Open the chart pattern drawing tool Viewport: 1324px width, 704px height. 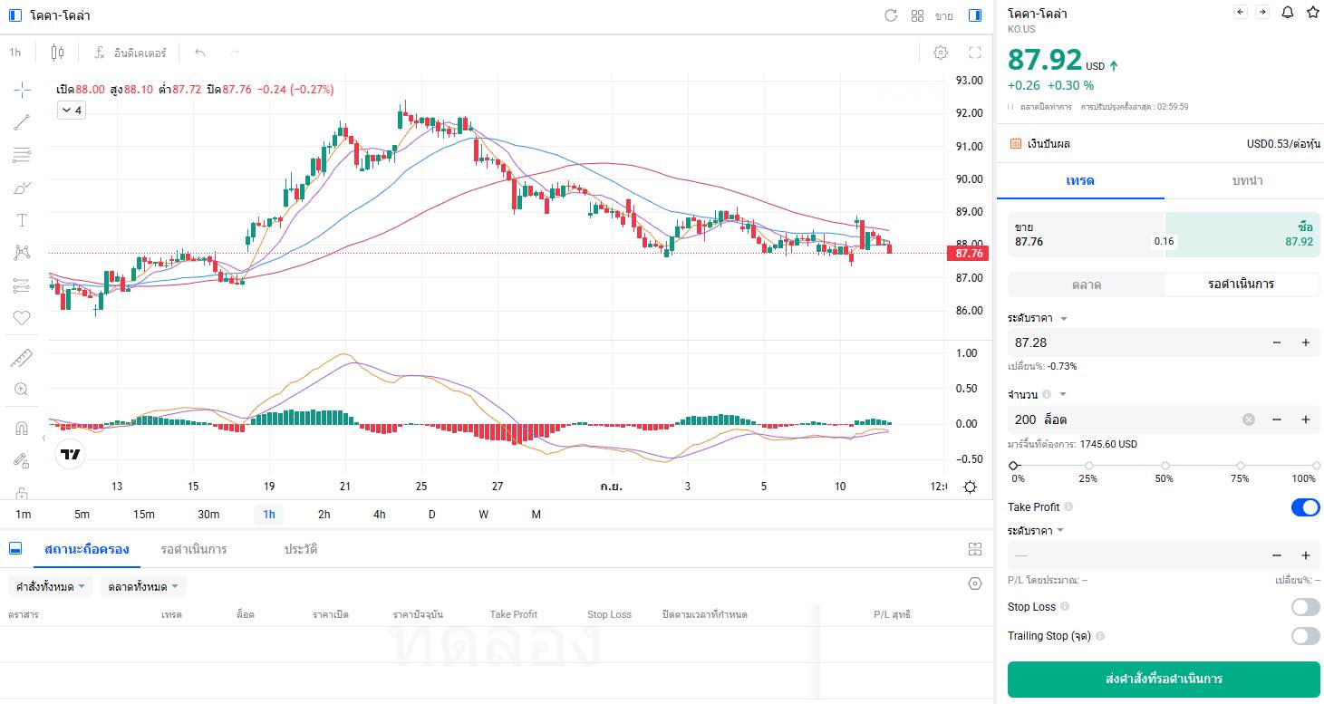click(x=22, y=253)
